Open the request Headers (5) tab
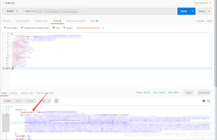This screenshot has width=217, height=140. click(41, 21)
